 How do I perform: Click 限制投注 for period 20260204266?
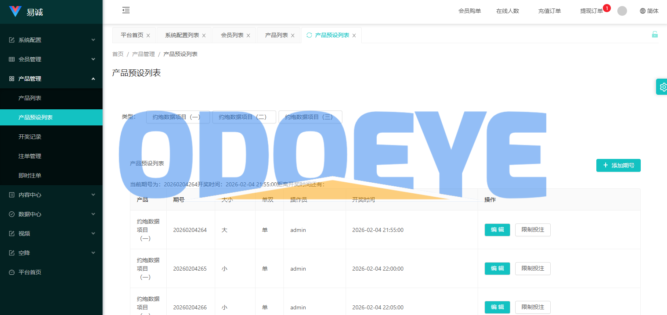[533, 307]
